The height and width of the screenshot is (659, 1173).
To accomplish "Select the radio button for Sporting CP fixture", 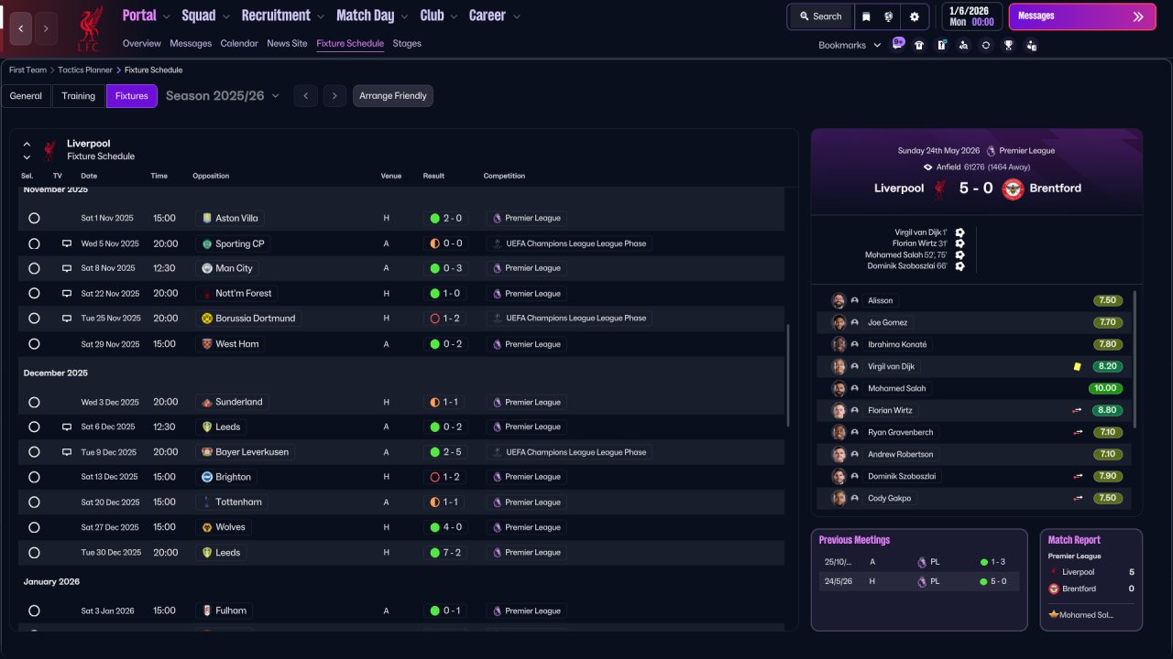I will pyautogui.click(x=34, y=244).
